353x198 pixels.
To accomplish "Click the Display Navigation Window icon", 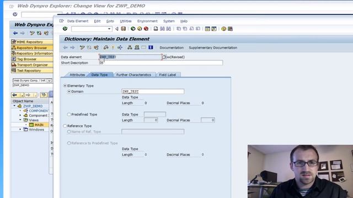I will tap(137, 47).
